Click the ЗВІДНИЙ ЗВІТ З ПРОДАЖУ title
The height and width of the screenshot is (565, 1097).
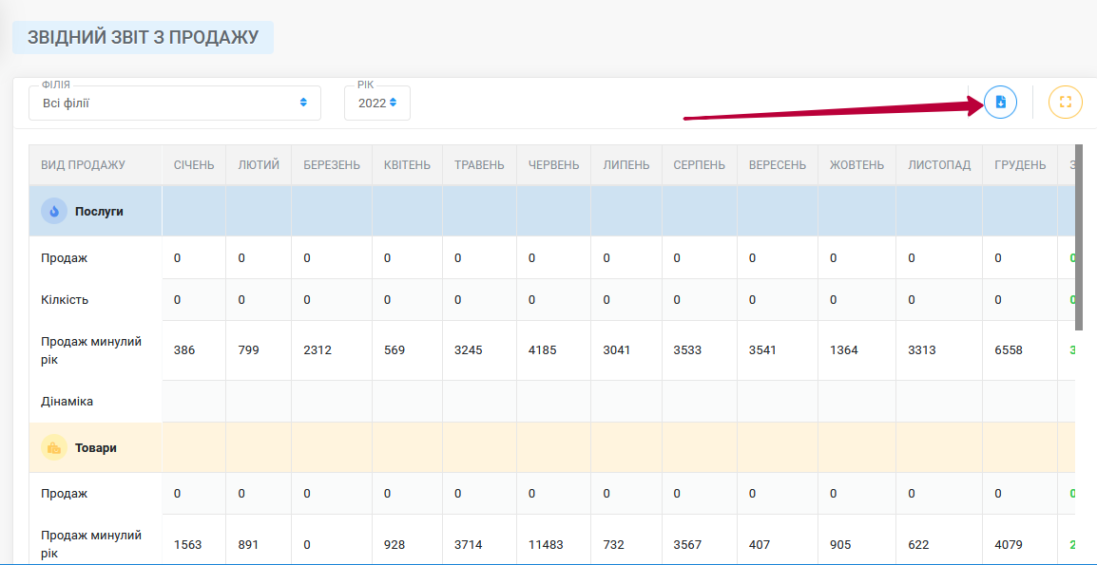click(x=143, y=37)
